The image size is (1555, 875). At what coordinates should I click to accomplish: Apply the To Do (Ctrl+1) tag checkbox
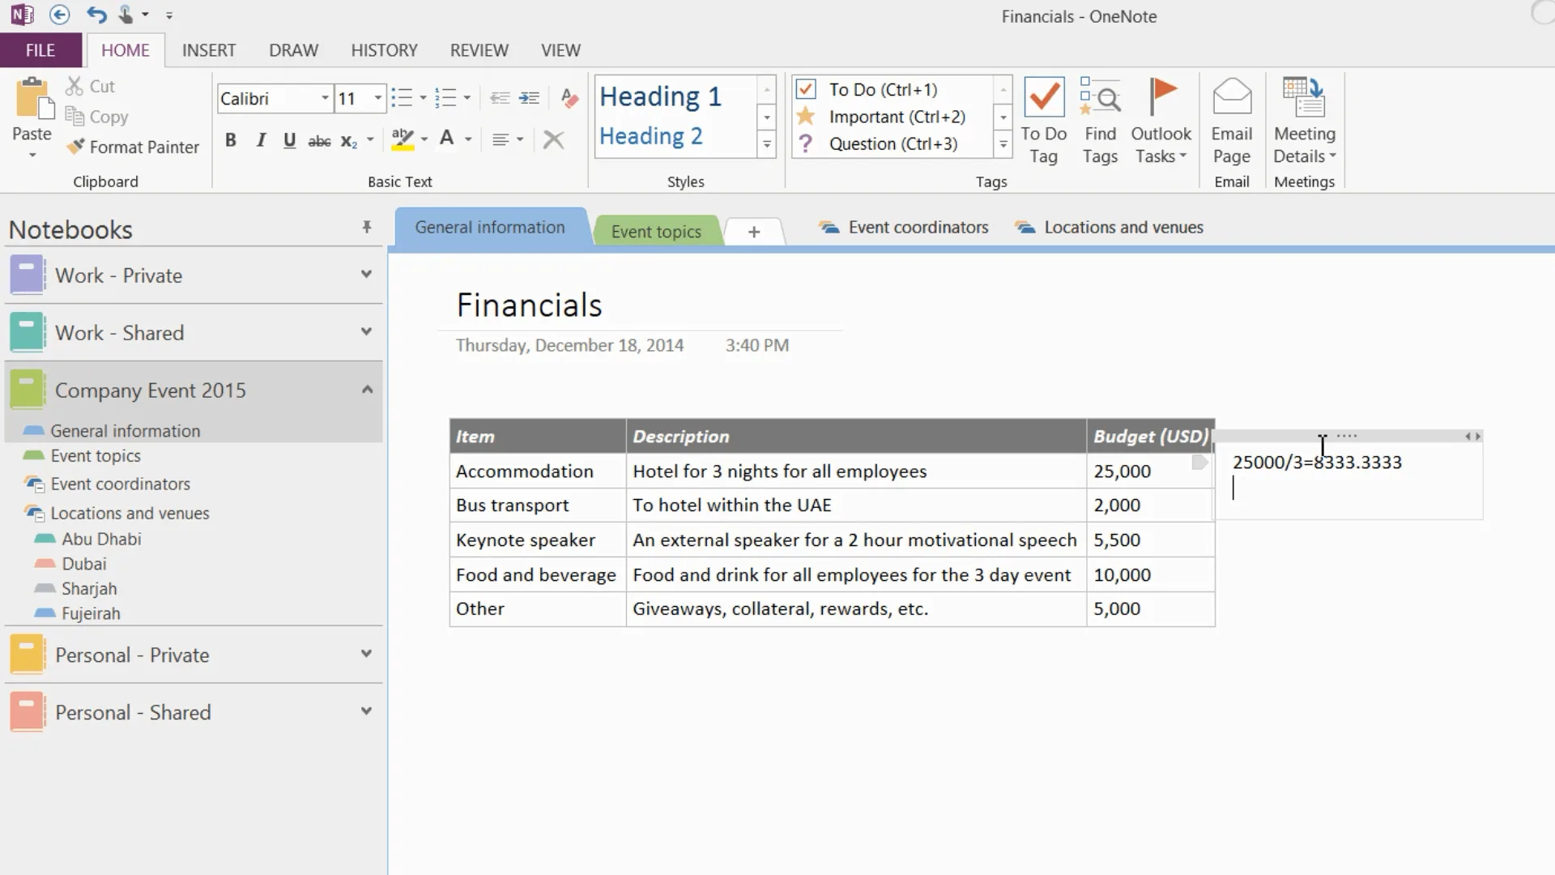click(806, 89)
